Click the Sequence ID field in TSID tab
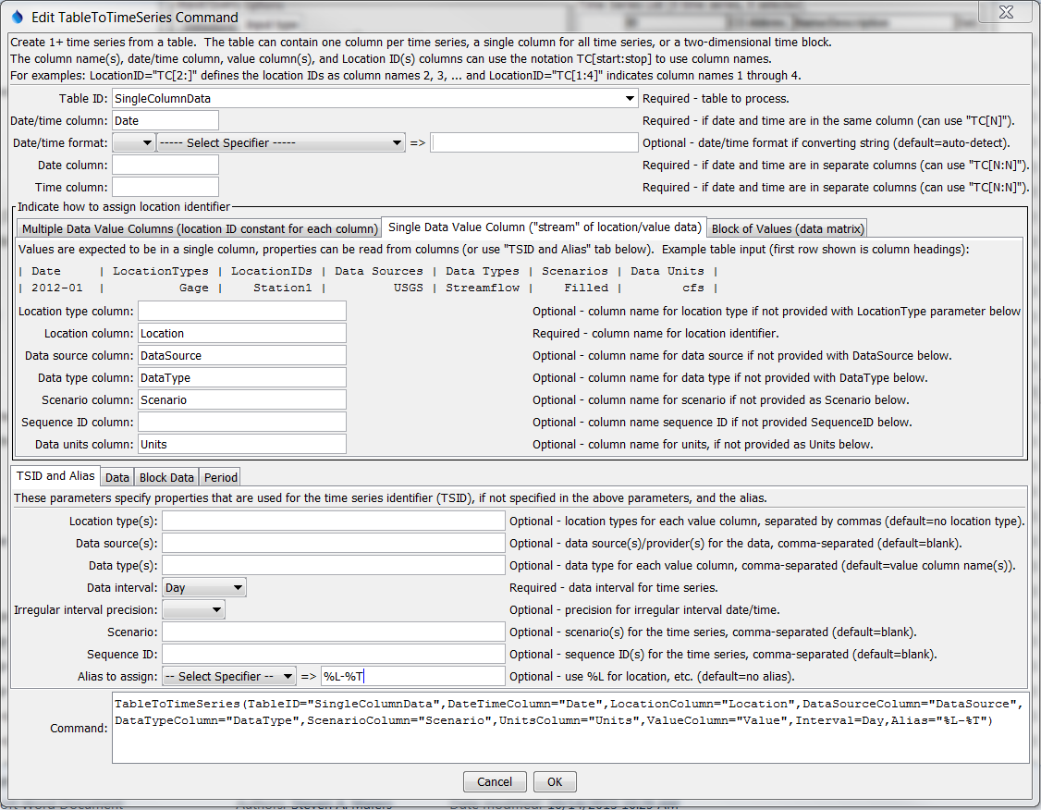This screenshot has width=1041, height=810. coord(333,654)
